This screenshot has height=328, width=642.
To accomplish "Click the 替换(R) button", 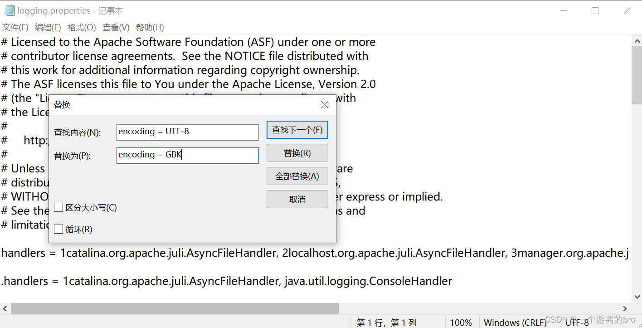I will click(x=297, y=153).
